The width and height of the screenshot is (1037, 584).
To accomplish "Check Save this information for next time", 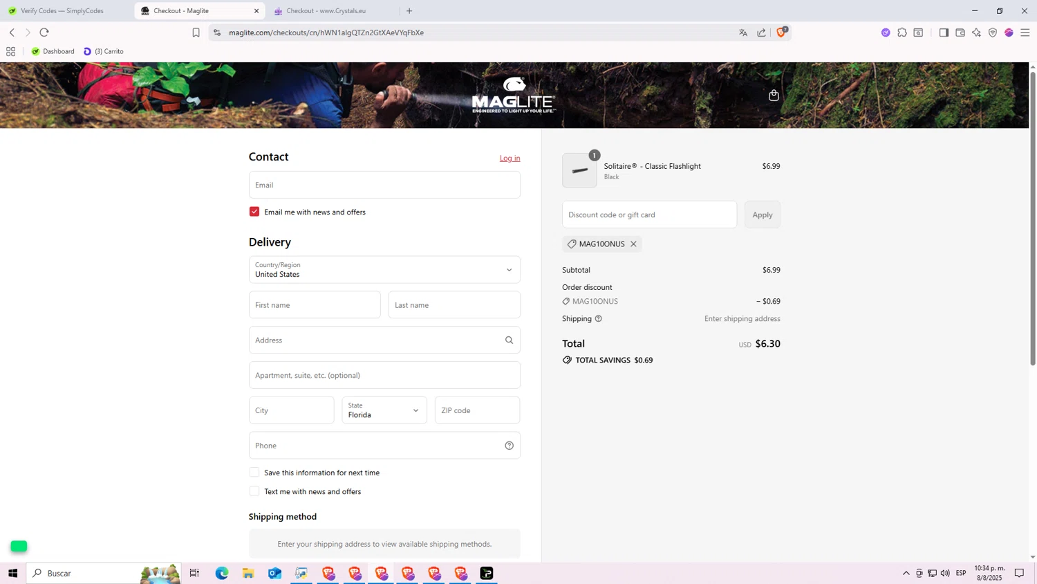I will pos(254,473).
